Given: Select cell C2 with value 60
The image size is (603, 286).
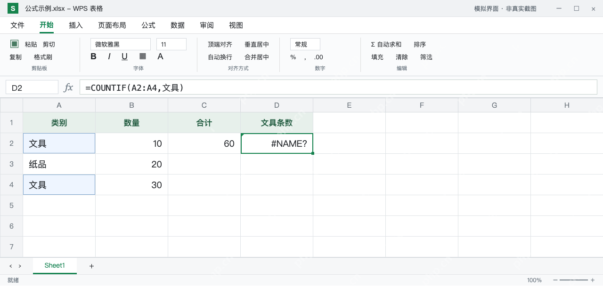Looking at the screenshot, I should [204, 143].
